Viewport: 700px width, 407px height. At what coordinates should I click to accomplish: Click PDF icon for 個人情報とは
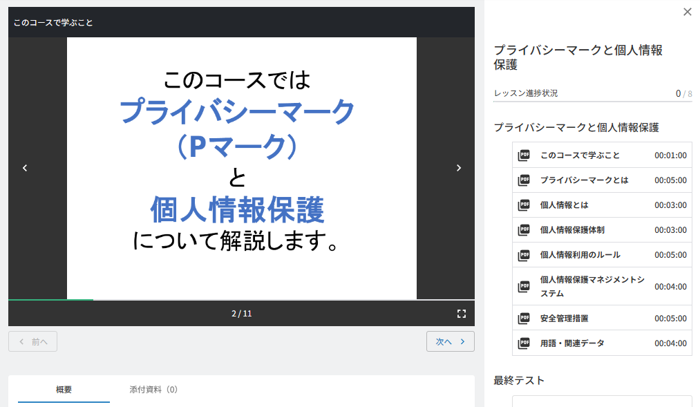524,205
